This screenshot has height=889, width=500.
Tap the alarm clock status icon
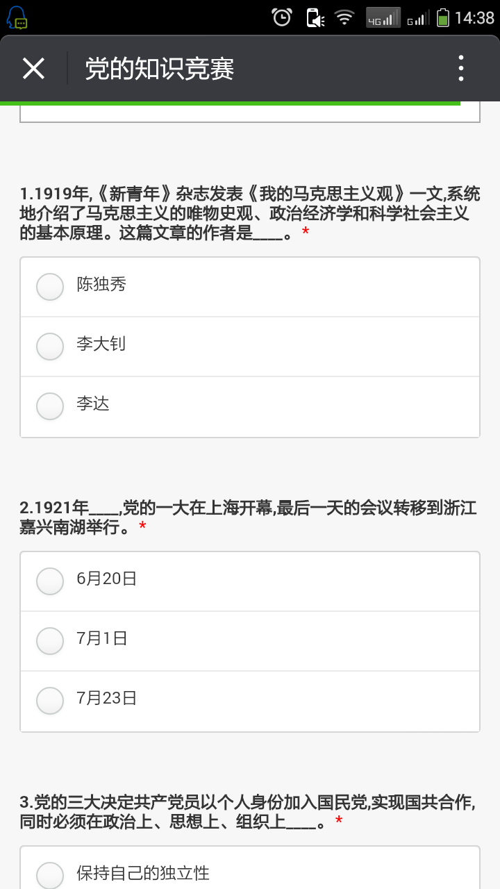coord(282,17)
